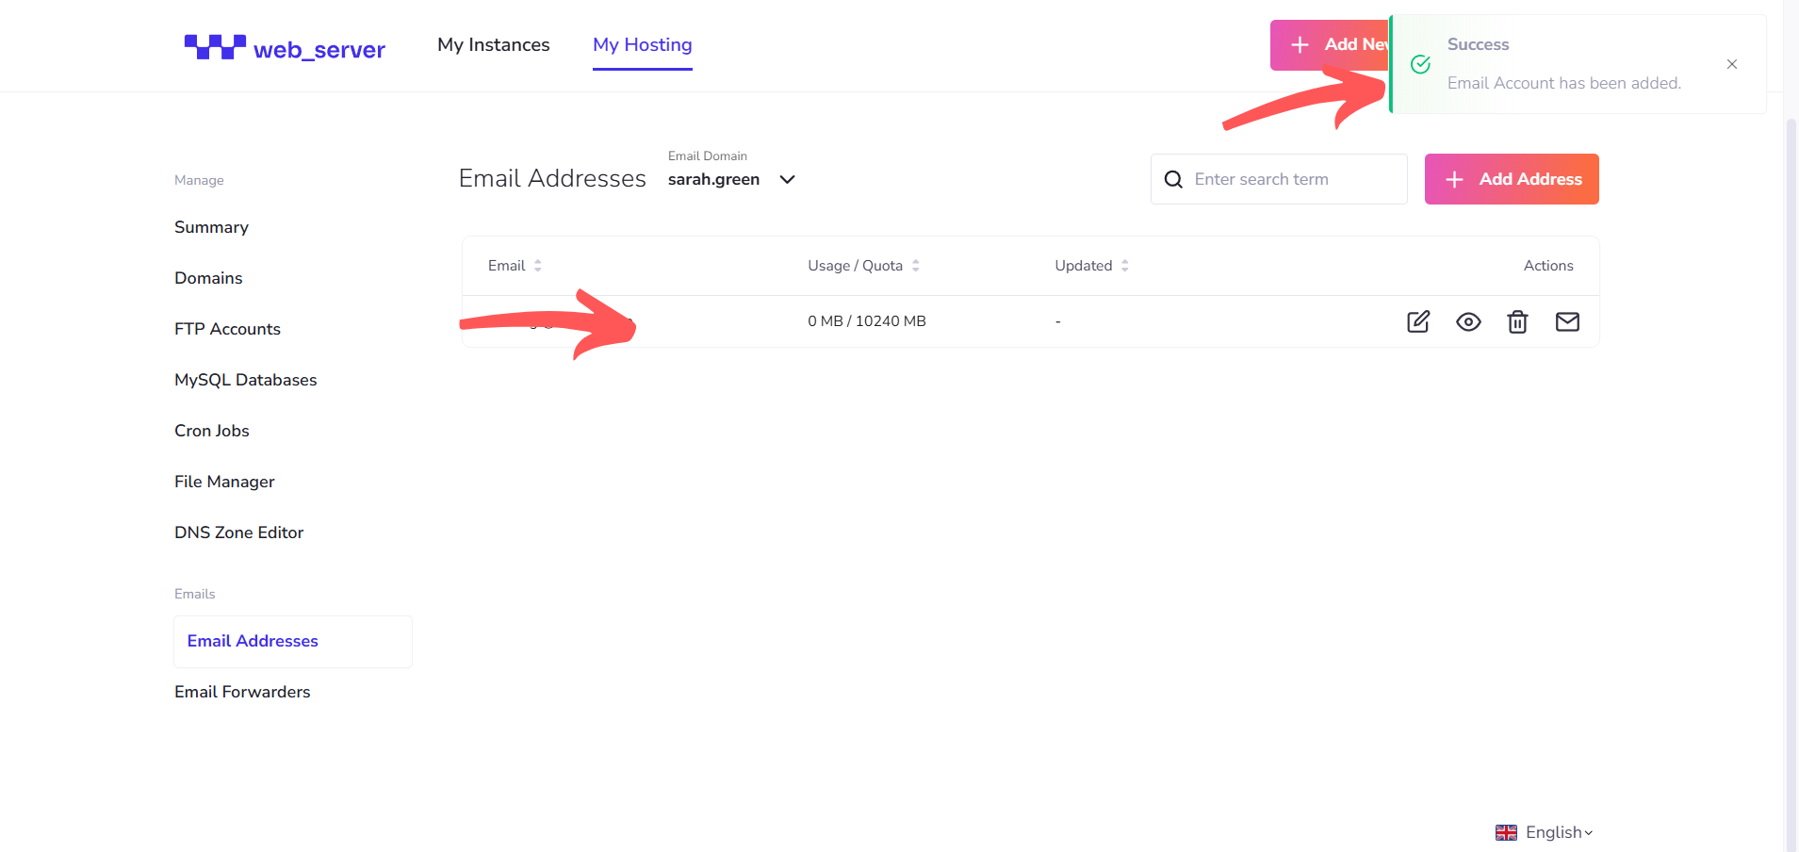Click the Add New button in header
Viewport: 1799px width, 852px height.
[x=1330, y=44]
